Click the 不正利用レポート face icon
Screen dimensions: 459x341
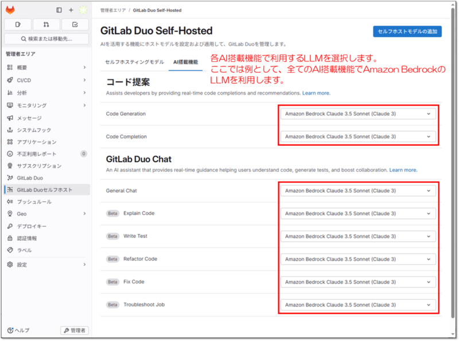tap(10, 154)
